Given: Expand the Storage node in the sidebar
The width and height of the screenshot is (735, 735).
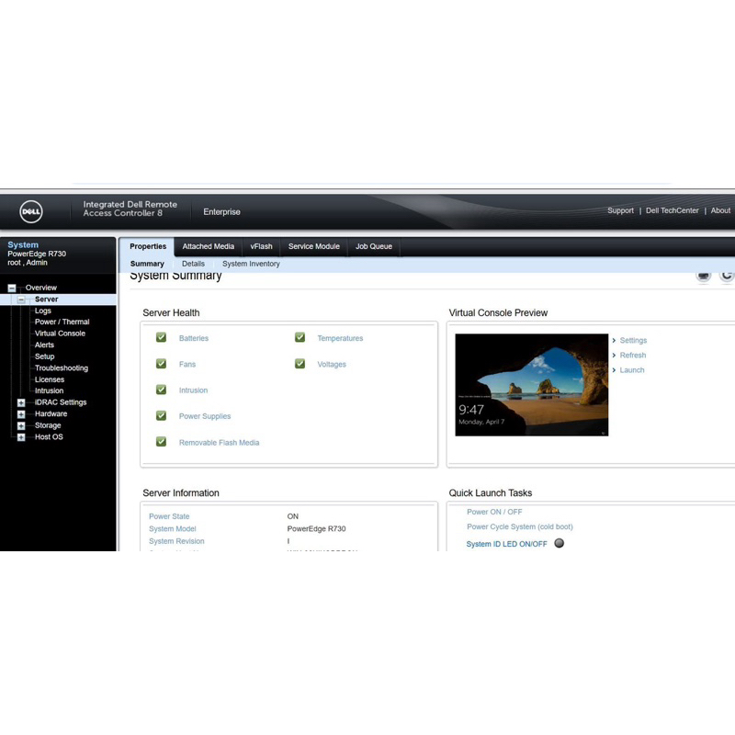Looking at the screenshot, I should click(21, 425).
